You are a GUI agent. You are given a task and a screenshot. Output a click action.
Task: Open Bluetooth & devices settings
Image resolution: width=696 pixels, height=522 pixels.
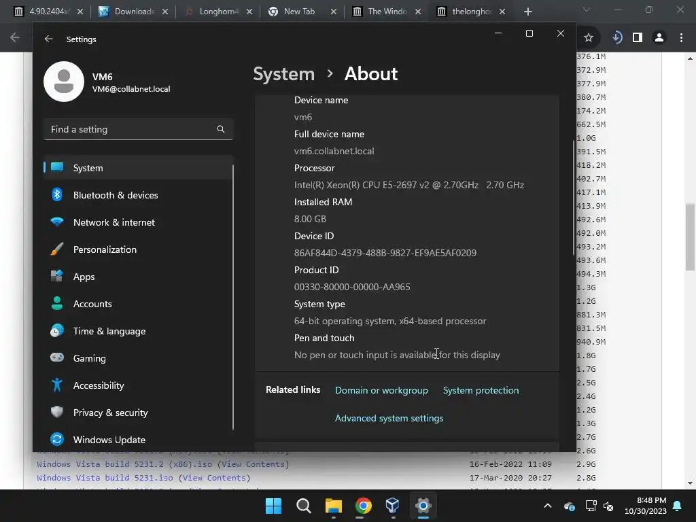pos(138,195)
